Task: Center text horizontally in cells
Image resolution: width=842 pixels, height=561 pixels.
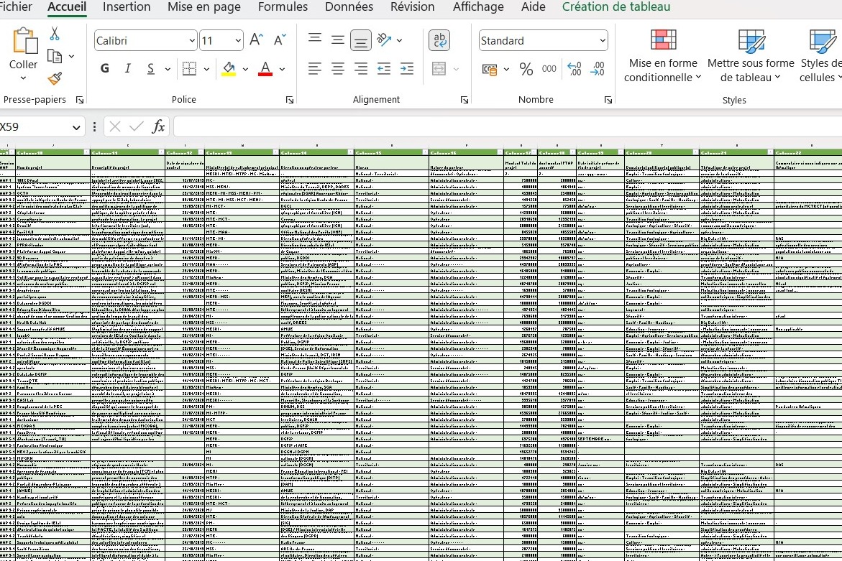Action: 338,69
